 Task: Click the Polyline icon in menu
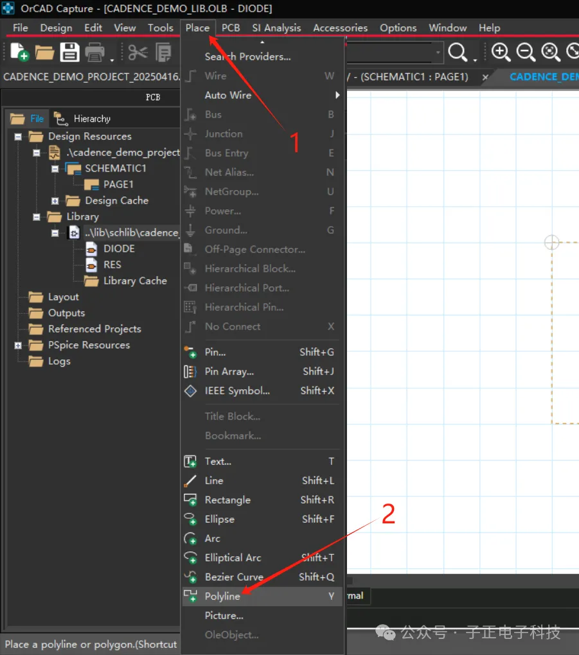coord(190,596)
